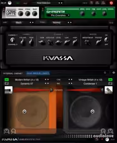
Task: Flip the amp On/Off power switch
Action: click(x=106, y=40)
